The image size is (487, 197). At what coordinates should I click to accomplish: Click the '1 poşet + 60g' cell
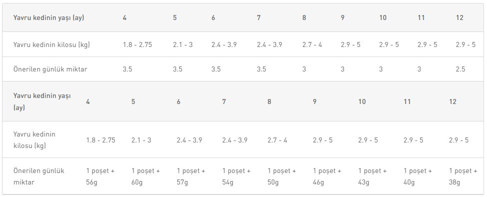[x=146, y=176]
